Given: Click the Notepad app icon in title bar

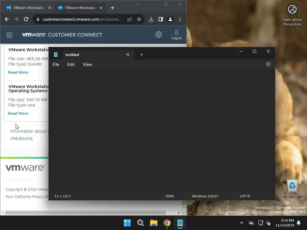Looking at the screenshot, I should click(55, 55).
